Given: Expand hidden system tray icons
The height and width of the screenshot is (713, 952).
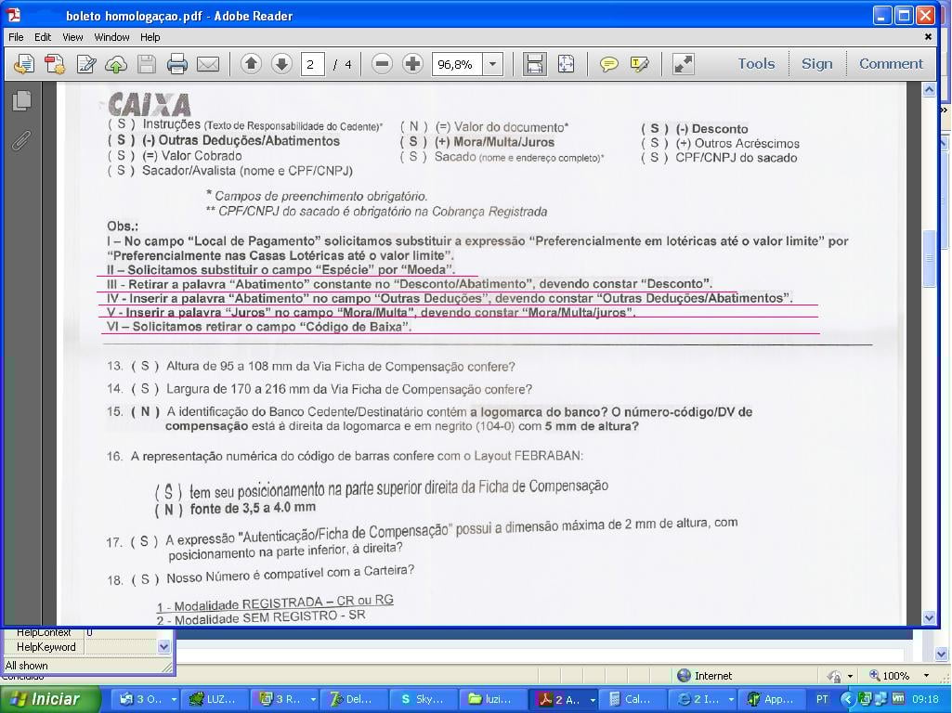Looking at the screenshot, I should [x=848, y=700].
